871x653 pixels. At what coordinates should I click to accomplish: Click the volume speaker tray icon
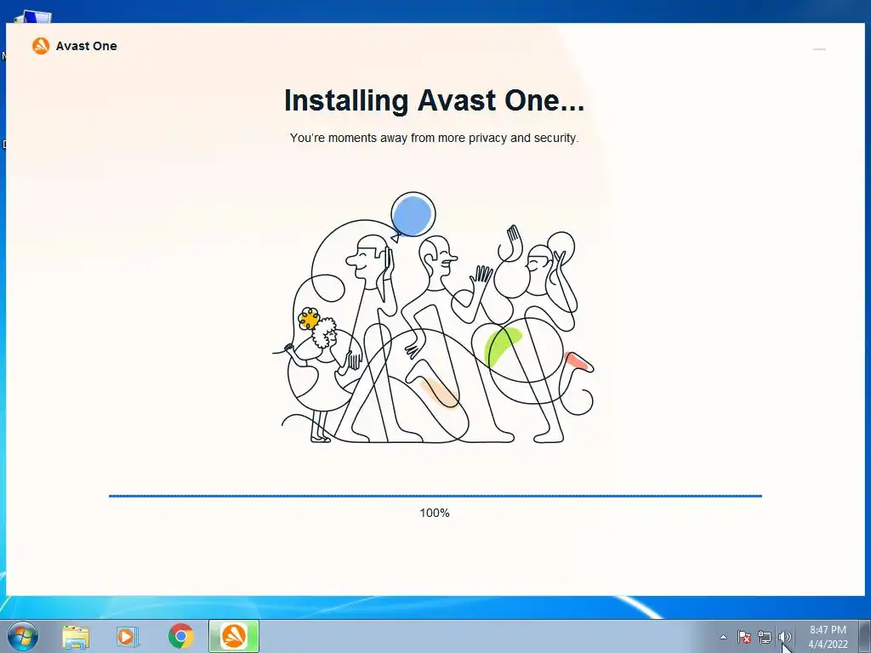coord(783,637)
